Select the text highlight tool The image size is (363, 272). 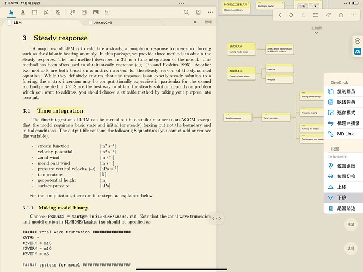(x=23, y=13)
